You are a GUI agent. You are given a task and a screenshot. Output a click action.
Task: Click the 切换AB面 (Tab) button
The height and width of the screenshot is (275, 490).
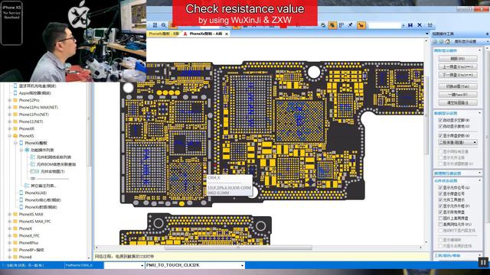click(458, 86)
